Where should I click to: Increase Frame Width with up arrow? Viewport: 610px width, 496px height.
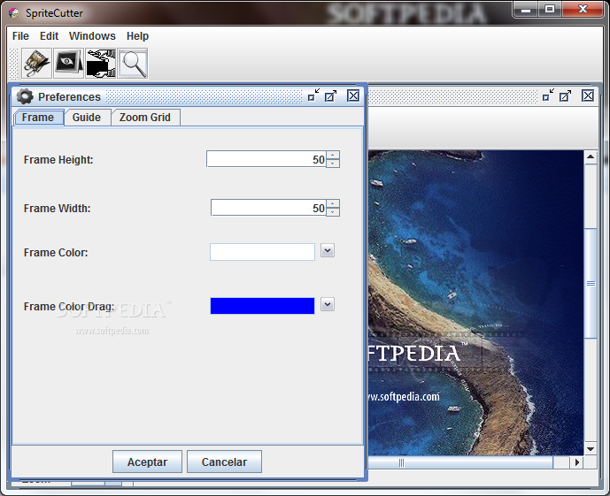(333, 203)
